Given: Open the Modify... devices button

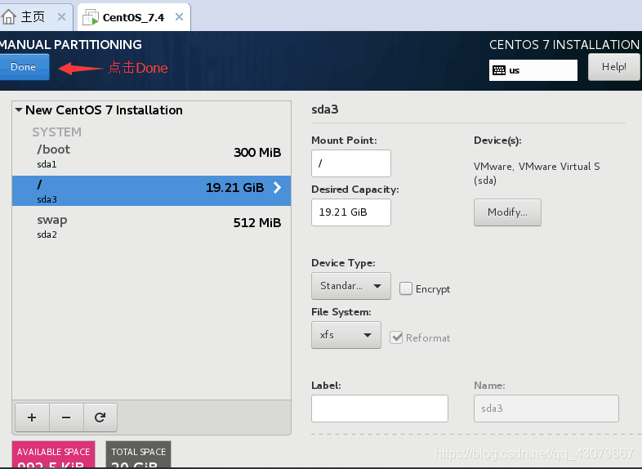Looking at the screenshot, I should point(507,212).
